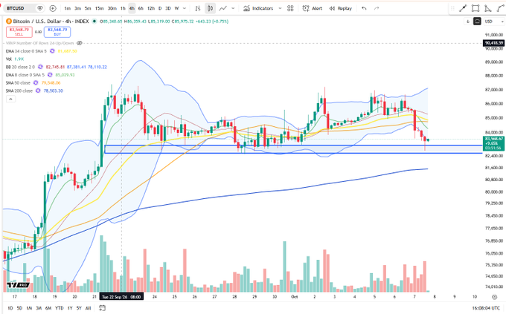Screen dimensions: 506x314
Task: Open the Indicators dialog
Action: (x=258, y=8)
